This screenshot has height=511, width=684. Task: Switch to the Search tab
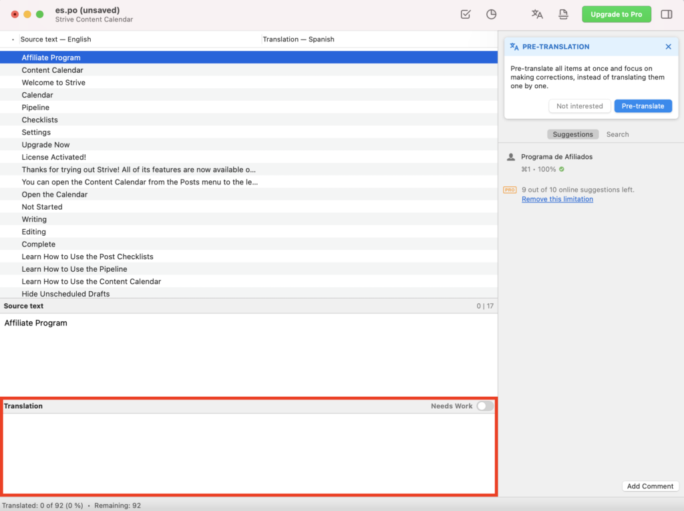pyautogui.click(x=617, y=134)
